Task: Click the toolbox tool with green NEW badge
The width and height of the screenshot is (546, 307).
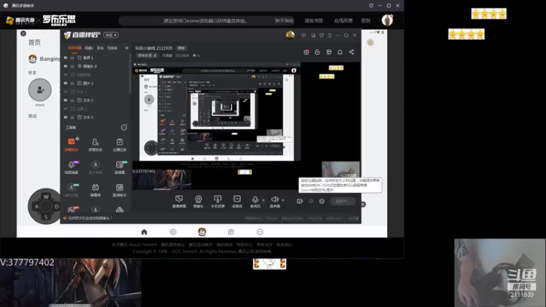Action: click(119, 167)
